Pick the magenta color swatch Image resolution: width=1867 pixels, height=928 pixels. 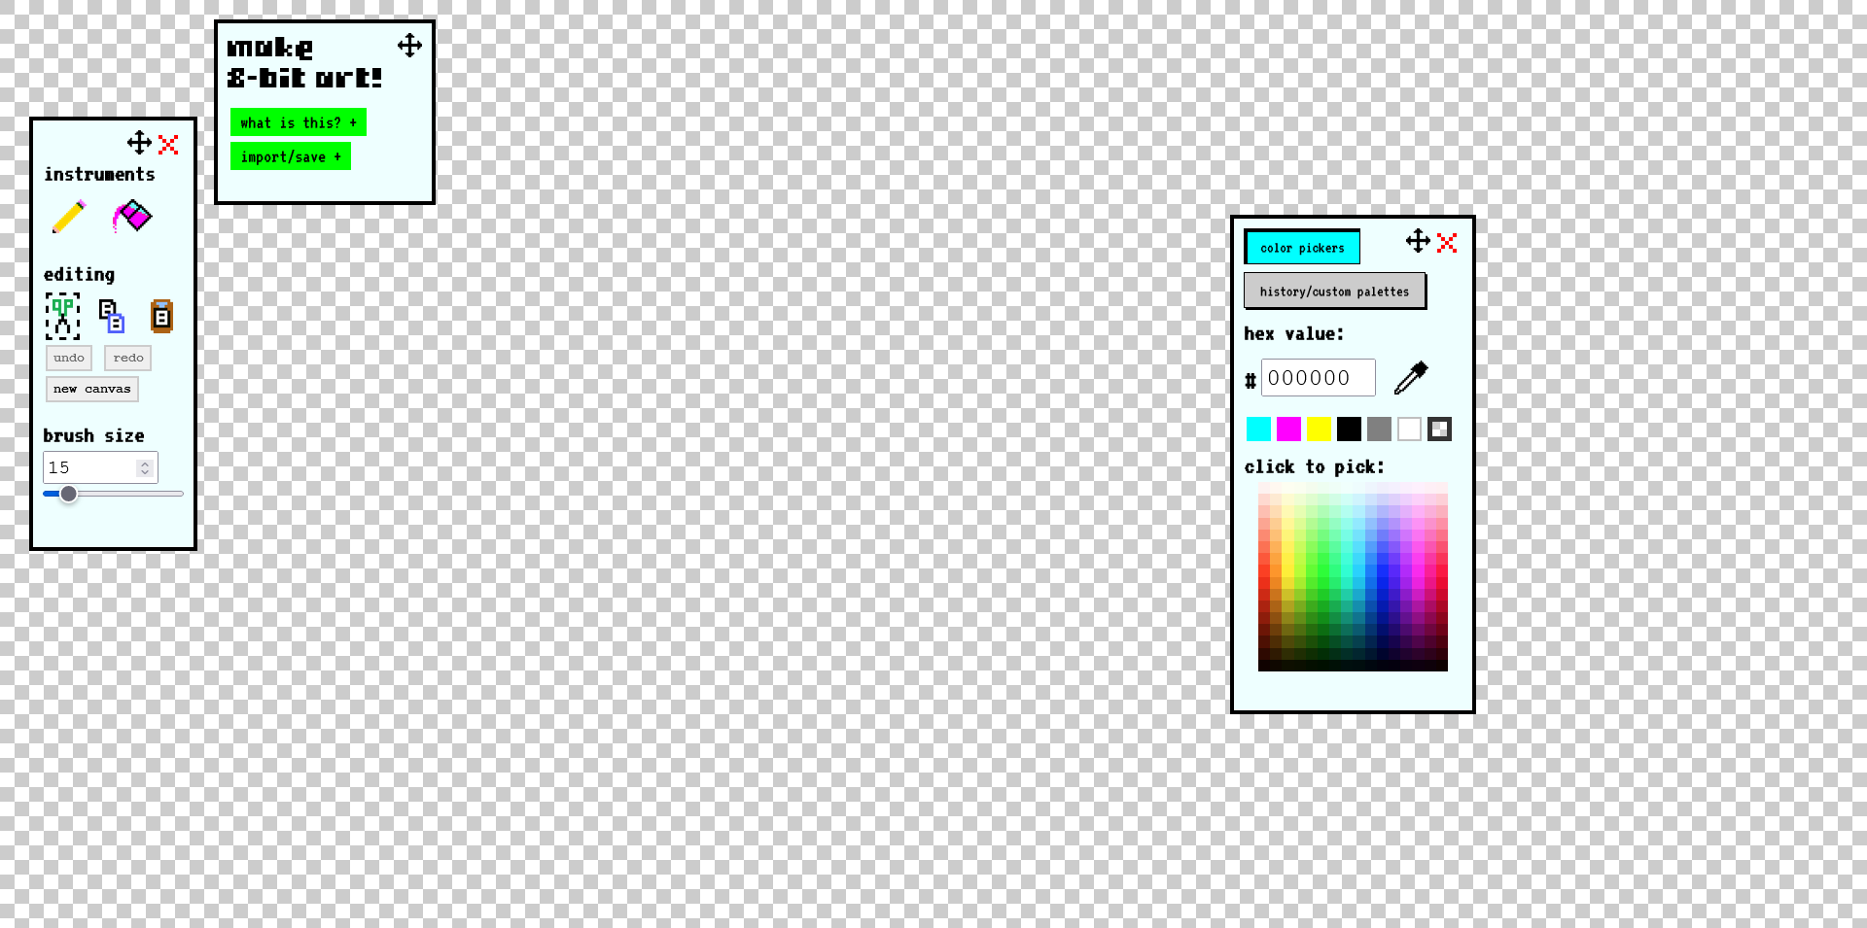tap(1288, 429)
